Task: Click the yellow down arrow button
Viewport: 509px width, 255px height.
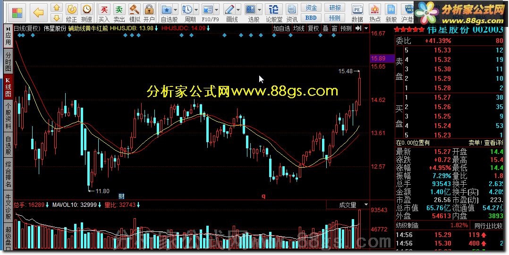Action: 57,18
